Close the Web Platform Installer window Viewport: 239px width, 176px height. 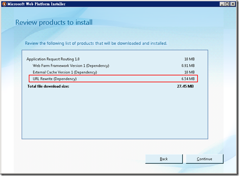(233, 4)
